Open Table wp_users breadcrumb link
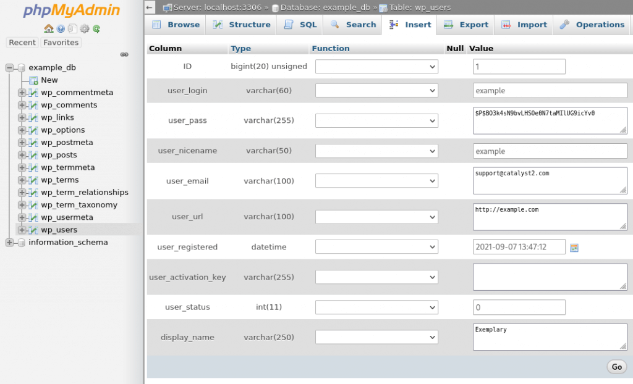The width and height of the screenshot is (633, 384). 420,7
